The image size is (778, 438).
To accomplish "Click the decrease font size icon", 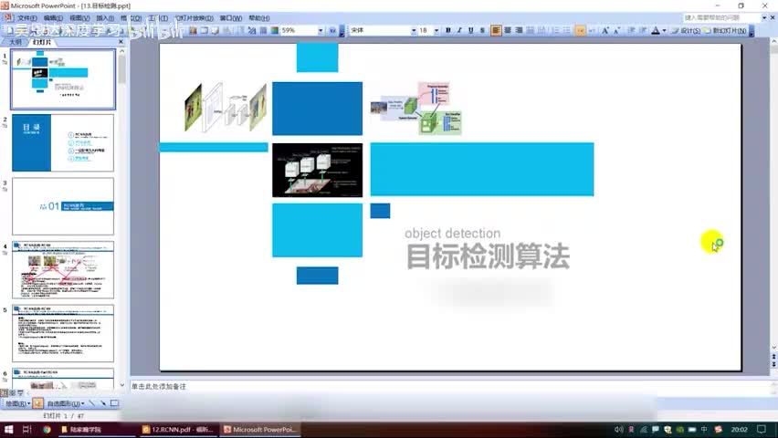I will [x=616, y=30].
